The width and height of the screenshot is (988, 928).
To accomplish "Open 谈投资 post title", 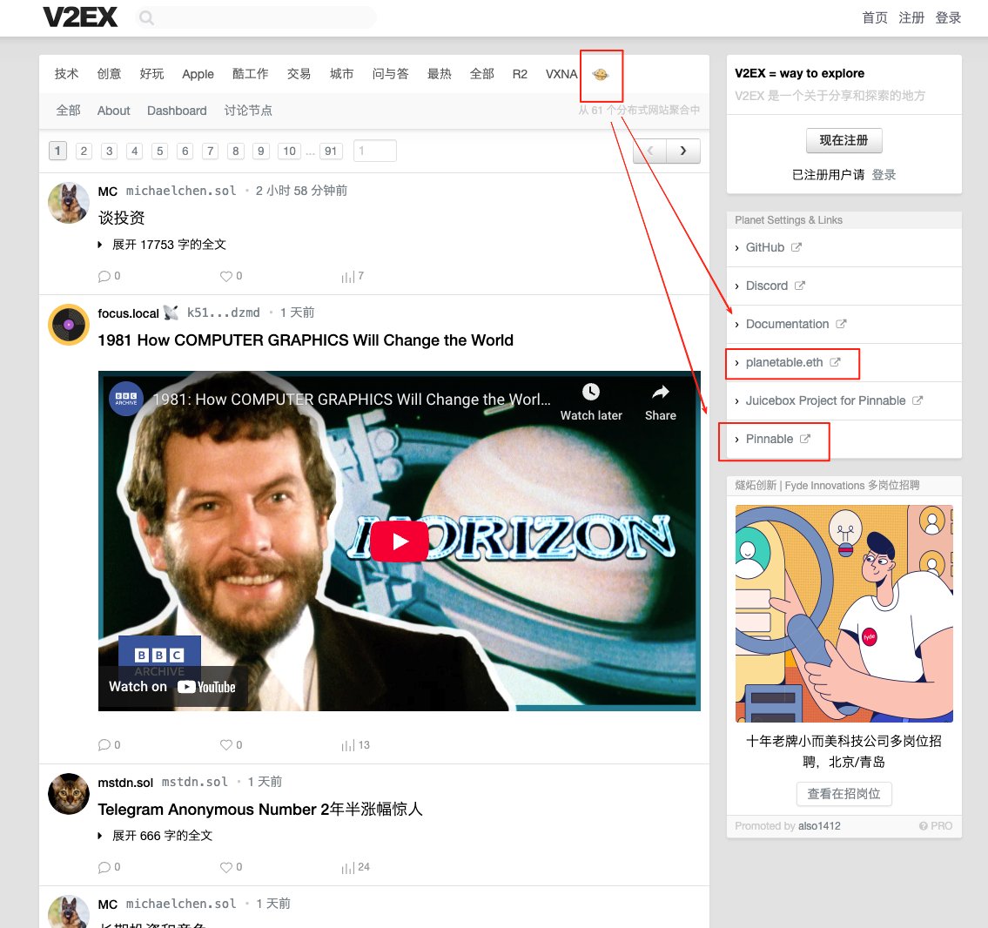I will [122, 218].
